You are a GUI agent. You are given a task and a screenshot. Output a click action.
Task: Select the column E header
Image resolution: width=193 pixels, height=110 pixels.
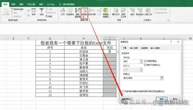pos(14,38)
